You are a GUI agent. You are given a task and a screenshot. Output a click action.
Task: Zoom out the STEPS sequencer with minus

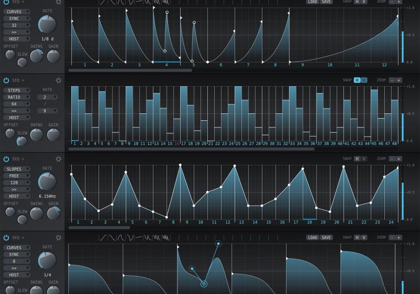click(392, 80)
